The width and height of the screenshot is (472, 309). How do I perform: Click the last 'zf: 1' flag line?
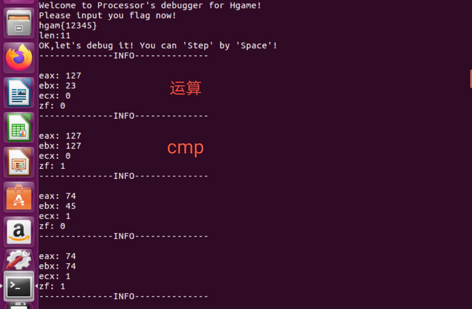point(52,286)
